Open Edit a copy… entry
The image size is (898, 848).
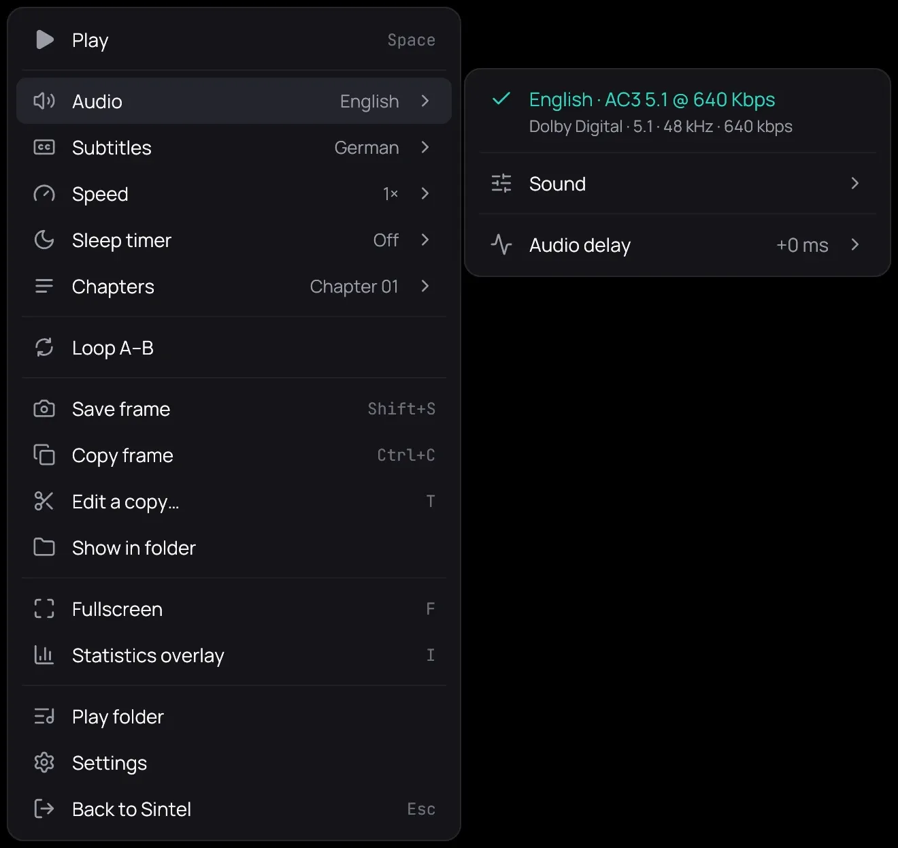tap(234, 501)
